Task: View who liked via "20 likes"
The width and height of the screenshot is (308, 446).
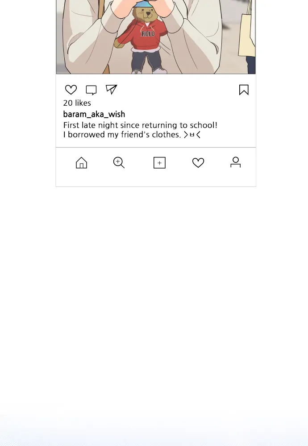Action: pyautogui.click(x=77, y=103)
